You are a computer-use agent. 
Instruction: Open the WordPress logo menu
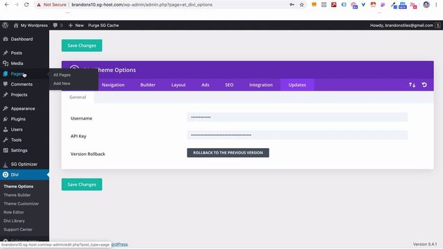tap(5, 25)
